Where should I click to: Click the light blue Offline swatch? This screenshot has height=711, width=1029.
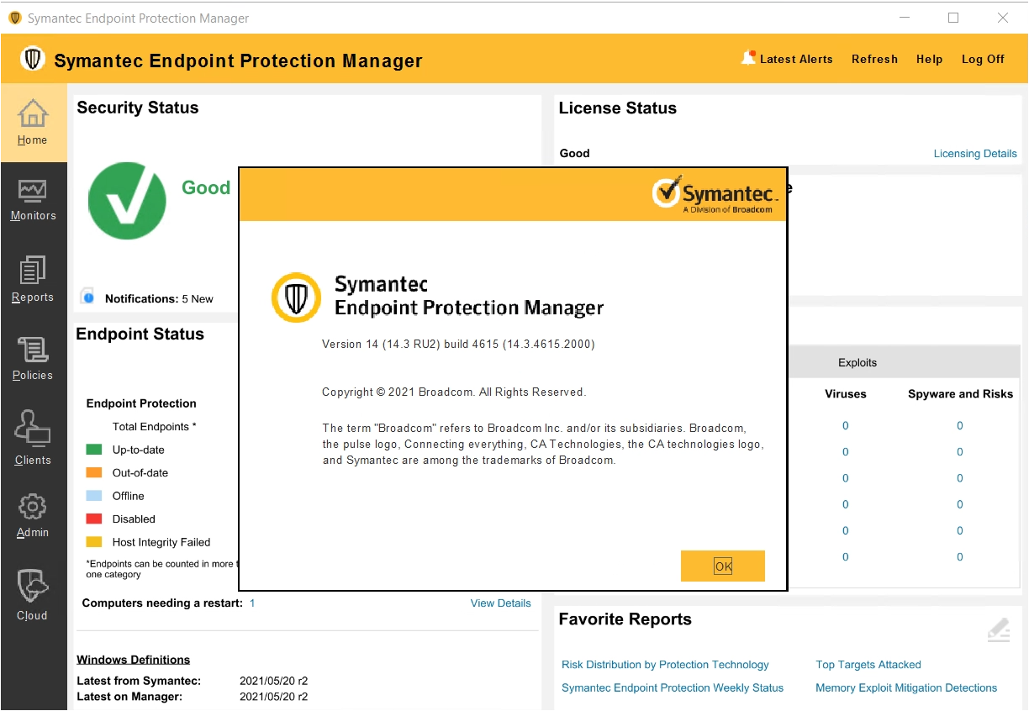[x=94, y=496]
